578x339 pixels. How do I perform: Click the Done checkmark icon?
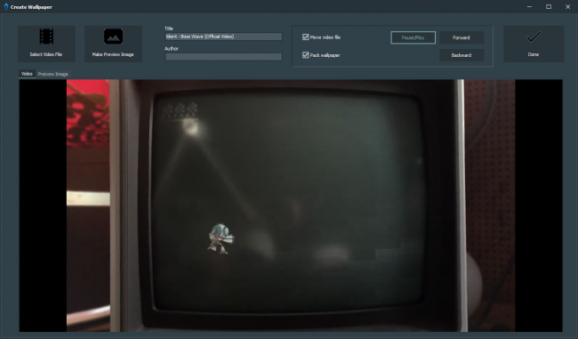tap(534, 36)
